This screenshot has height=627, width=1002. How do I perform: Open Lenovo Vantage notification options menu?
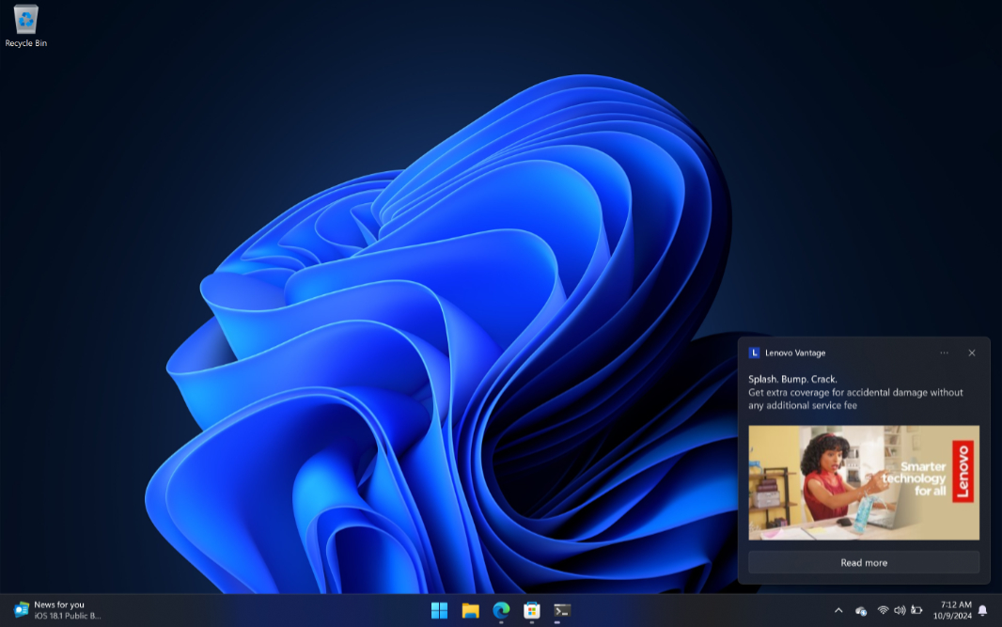pyautogui.click(x=944, y=353)
